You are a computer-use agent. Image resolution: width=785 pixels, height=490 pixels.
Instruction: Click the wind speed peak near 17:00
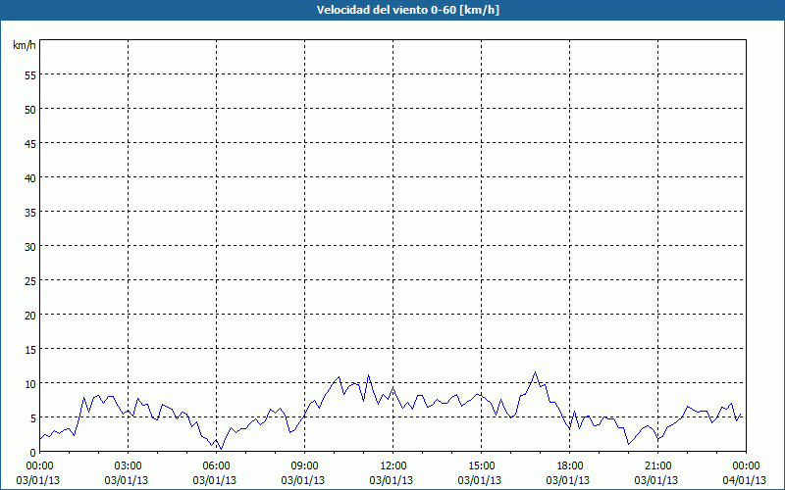pos(535,372)
